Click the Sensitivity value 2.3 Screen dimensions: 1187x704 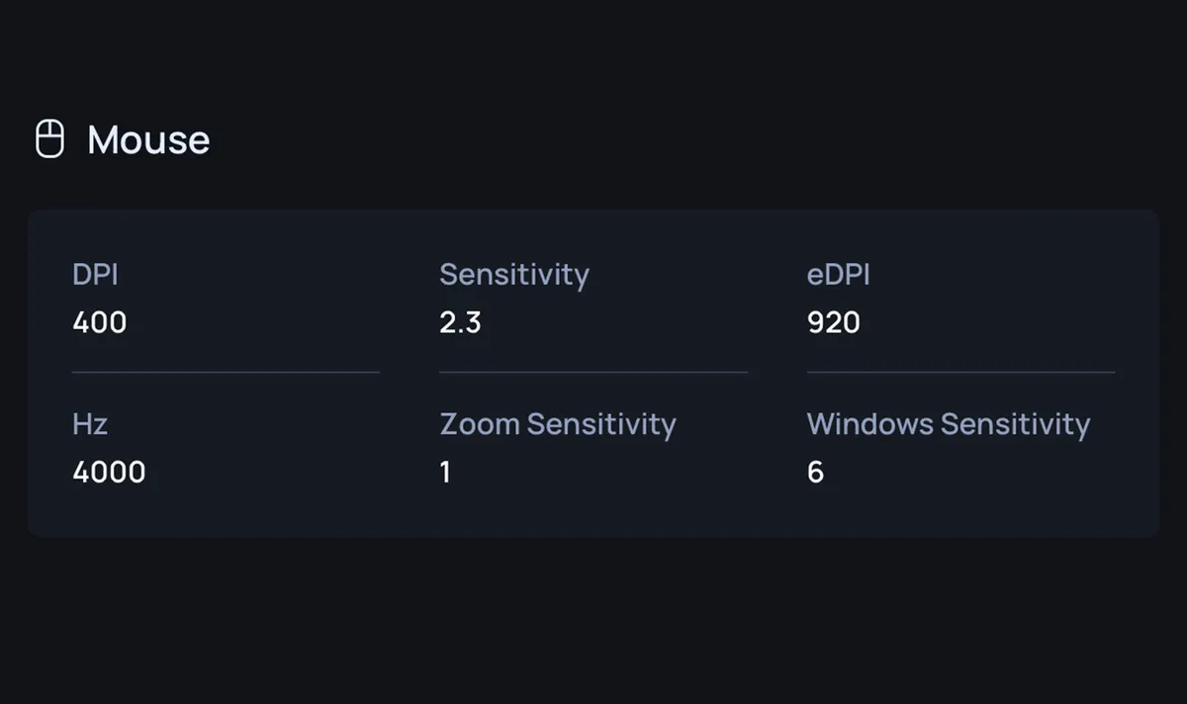coord(460,322)
